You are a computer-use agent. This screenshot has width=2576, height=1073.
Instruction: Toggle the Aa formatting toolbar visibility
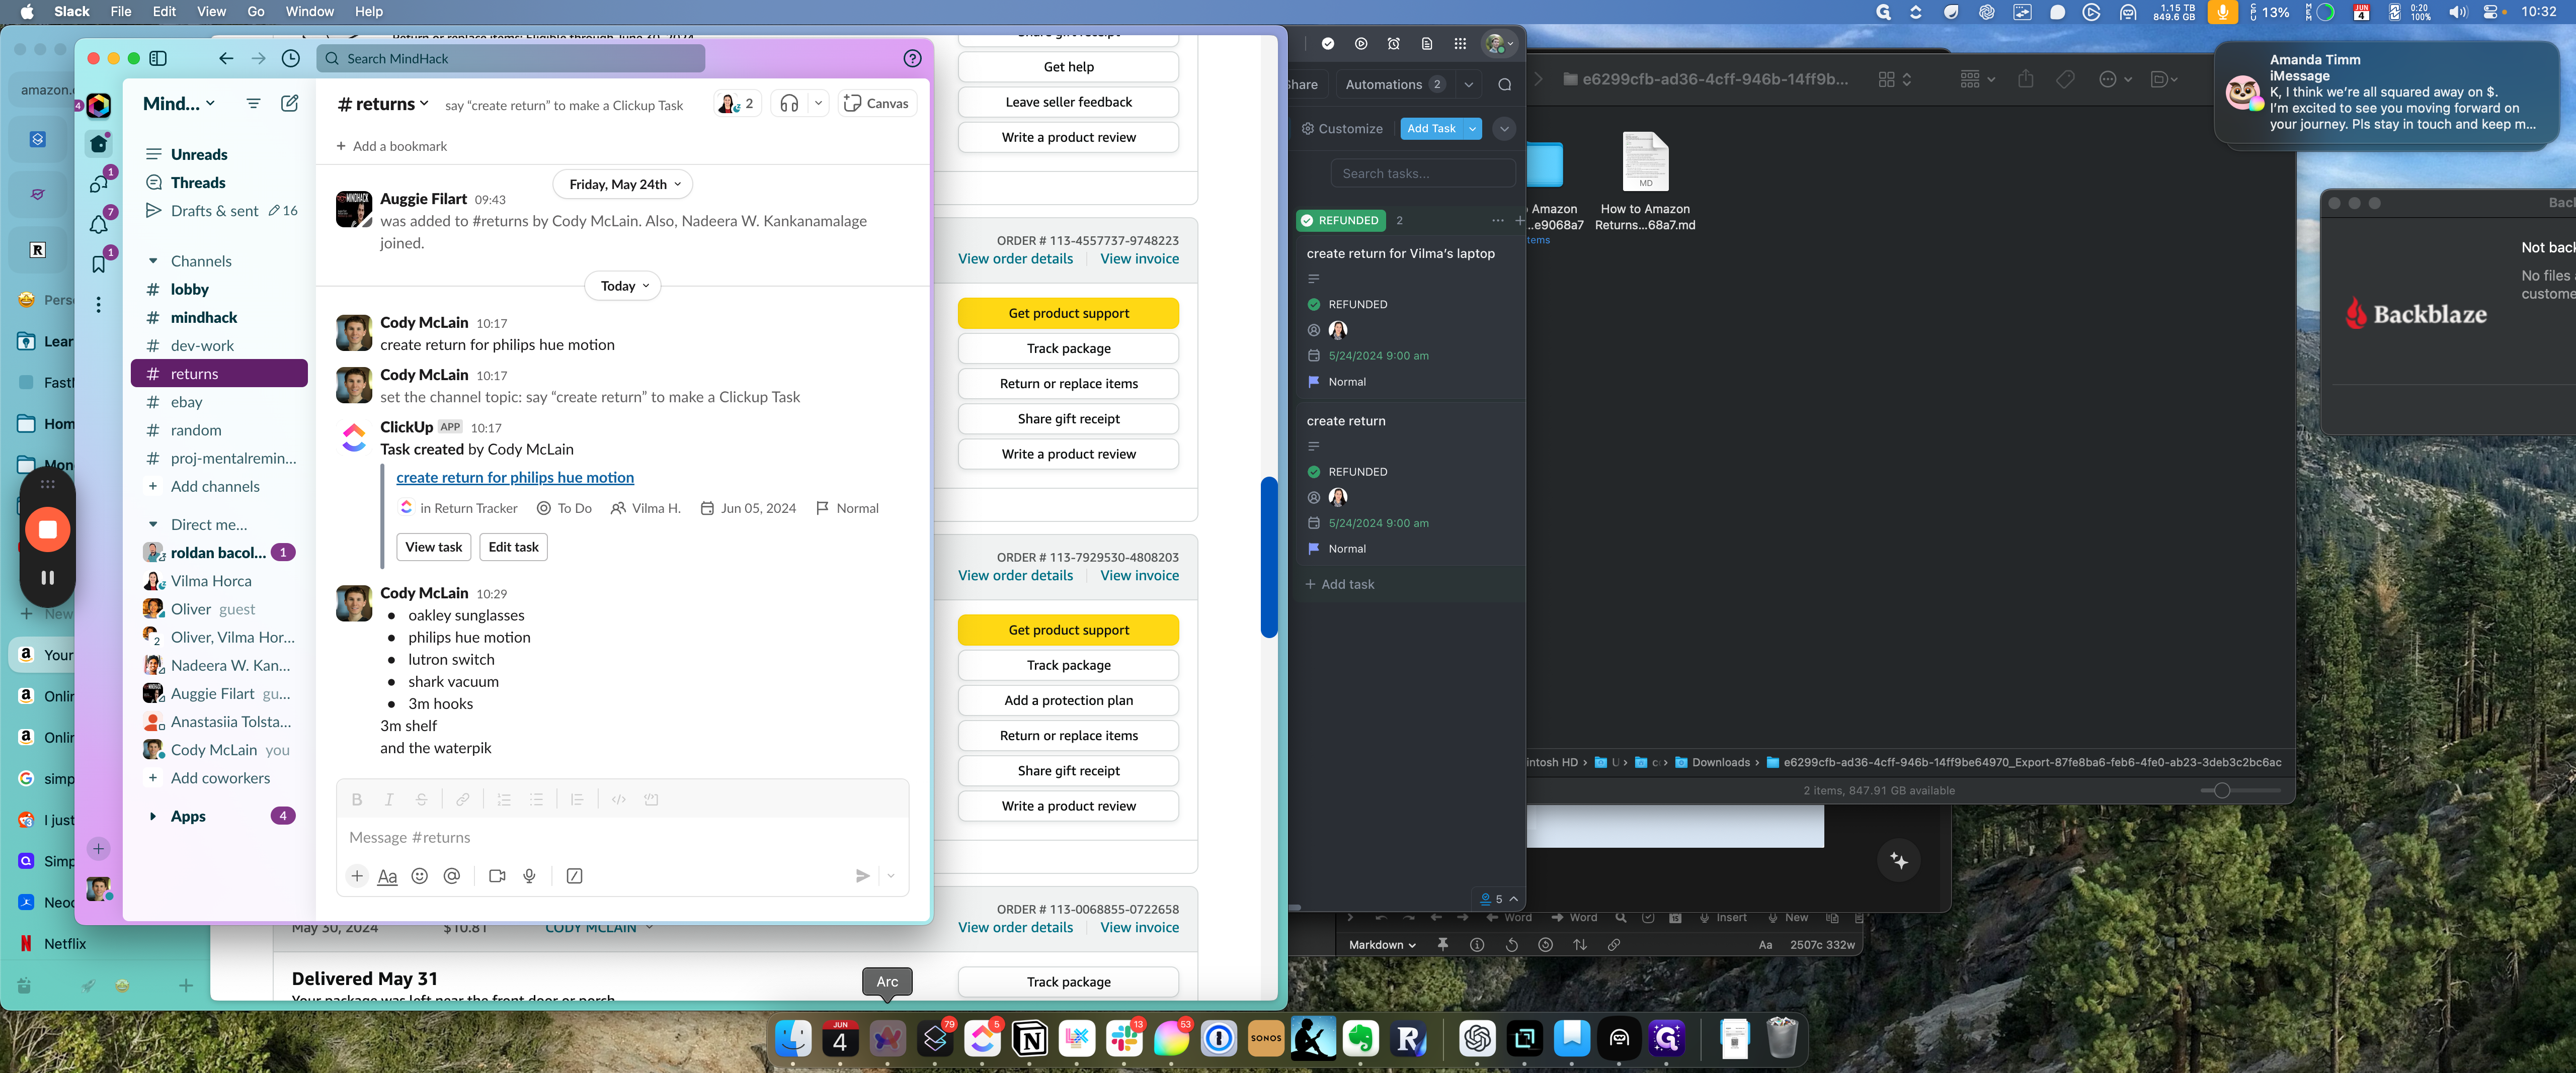[x=388, y=875]
